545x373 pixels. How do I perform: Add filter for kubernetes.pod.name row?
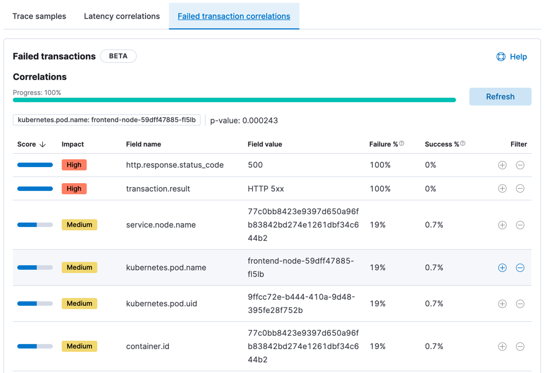coord(502,268)
